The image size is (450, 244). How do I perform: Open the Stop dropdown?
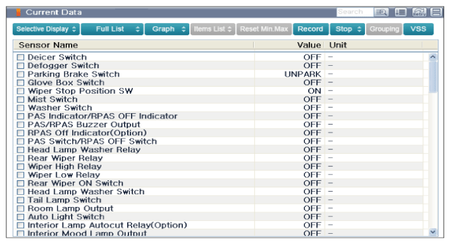[x=348, y=29]
